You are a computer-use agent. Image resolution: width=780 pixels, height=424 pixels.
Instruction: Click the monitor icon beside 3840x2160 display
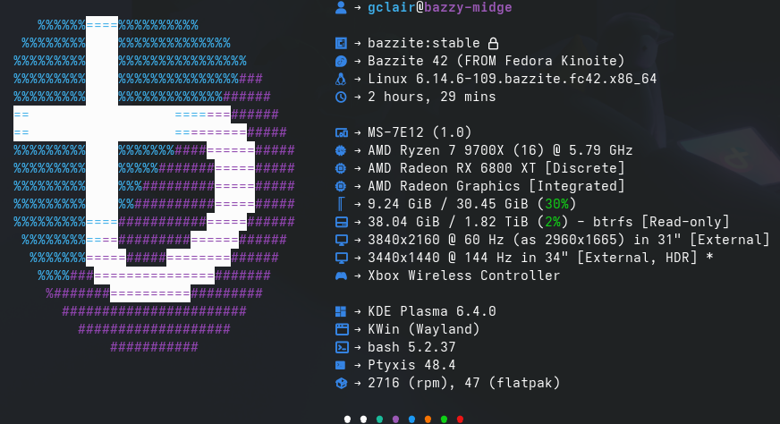(342, 240)
